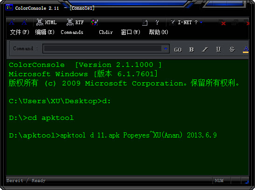Toggle italic text formatting

pos(205,49)
